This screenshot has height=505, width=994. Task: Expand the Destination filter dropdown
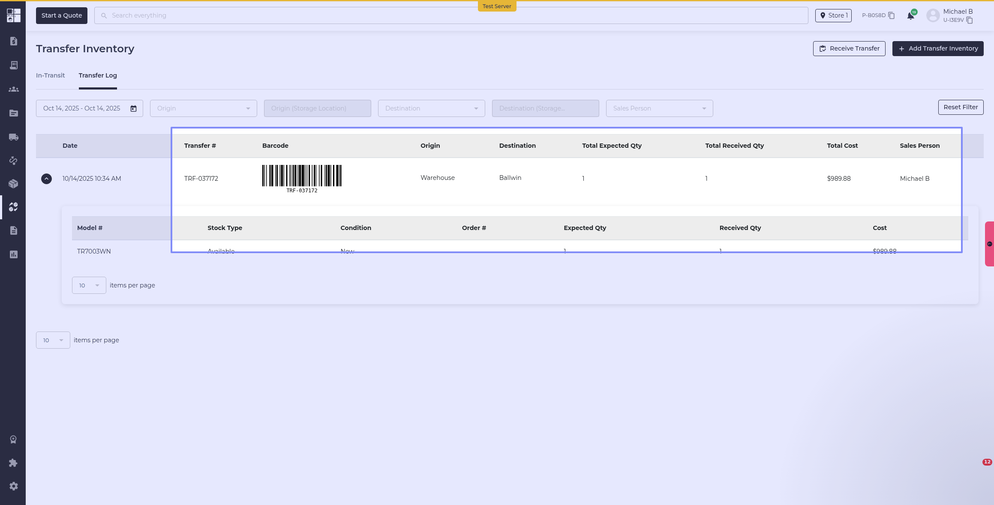(431, 108)
